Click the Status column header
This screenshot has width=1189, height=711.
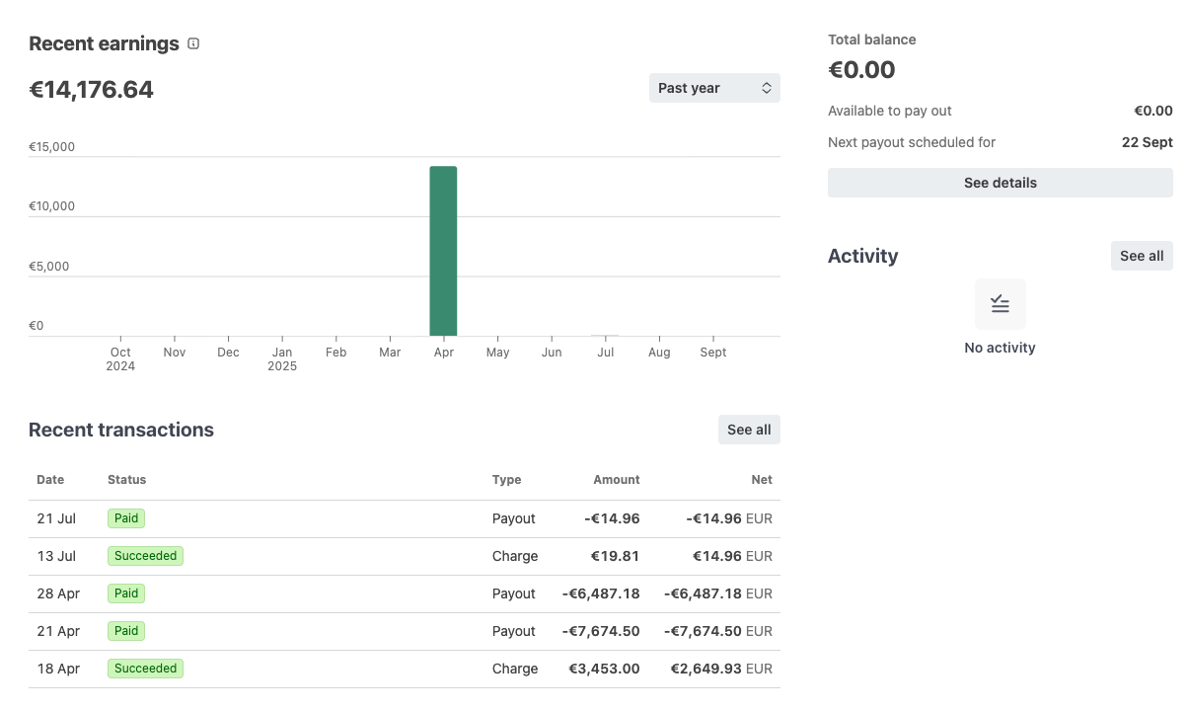point(126,480)
